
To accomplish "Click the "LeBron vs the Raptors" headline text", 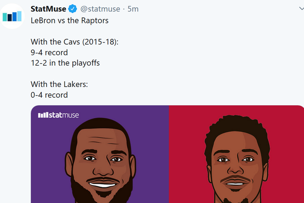I will [70, 21].
